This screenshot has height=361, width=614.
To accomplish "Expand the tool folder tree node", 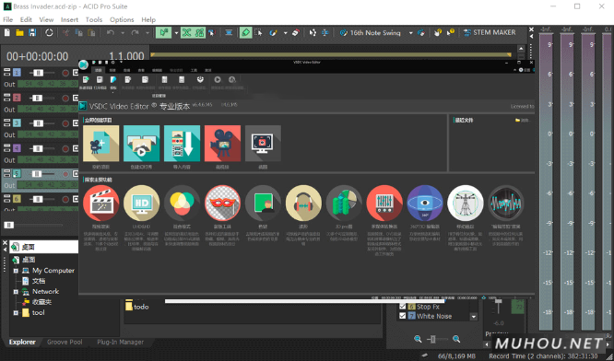I will point(16,313).
